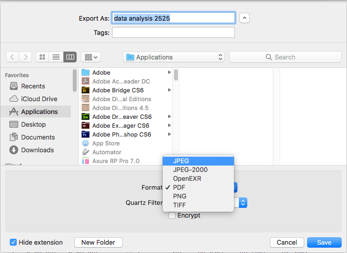This screenshot has height=253, width=347.
Task: Expand the Adobe Bridge CS6 arrow
Action: point(169,90)
